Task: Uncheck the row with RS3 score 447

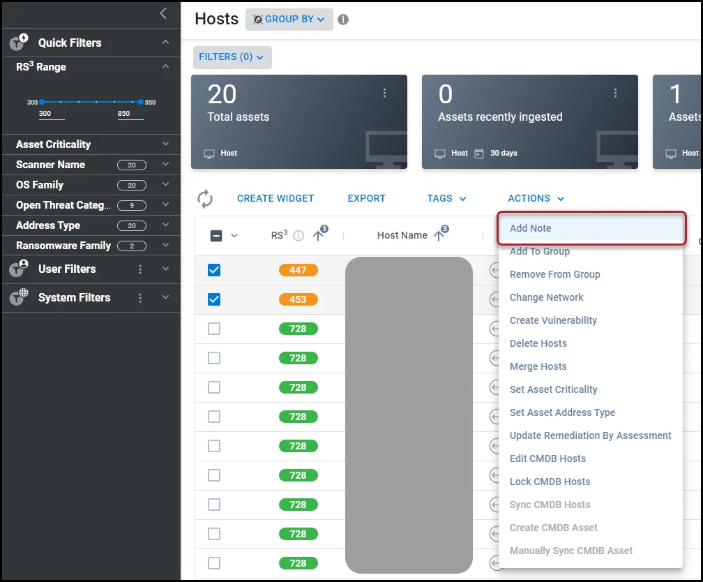Action: coord(214,270)
